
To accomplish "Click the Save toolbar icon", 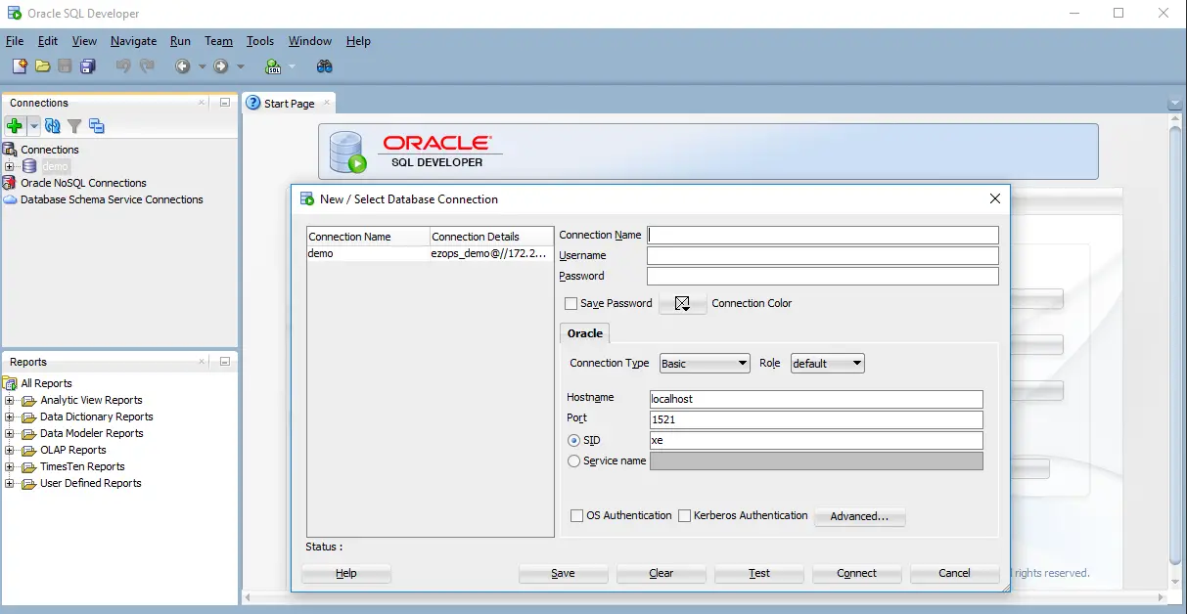I will (65, 66).
